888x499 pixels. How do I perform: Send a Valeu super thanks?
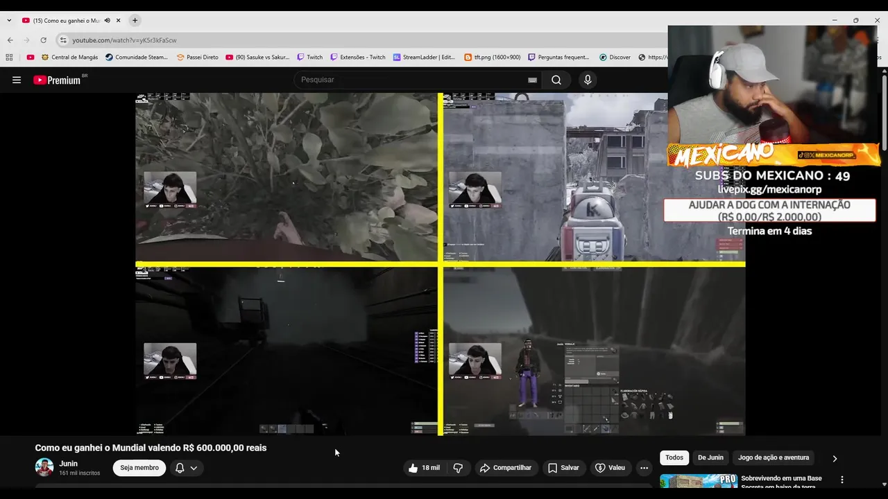610,468
